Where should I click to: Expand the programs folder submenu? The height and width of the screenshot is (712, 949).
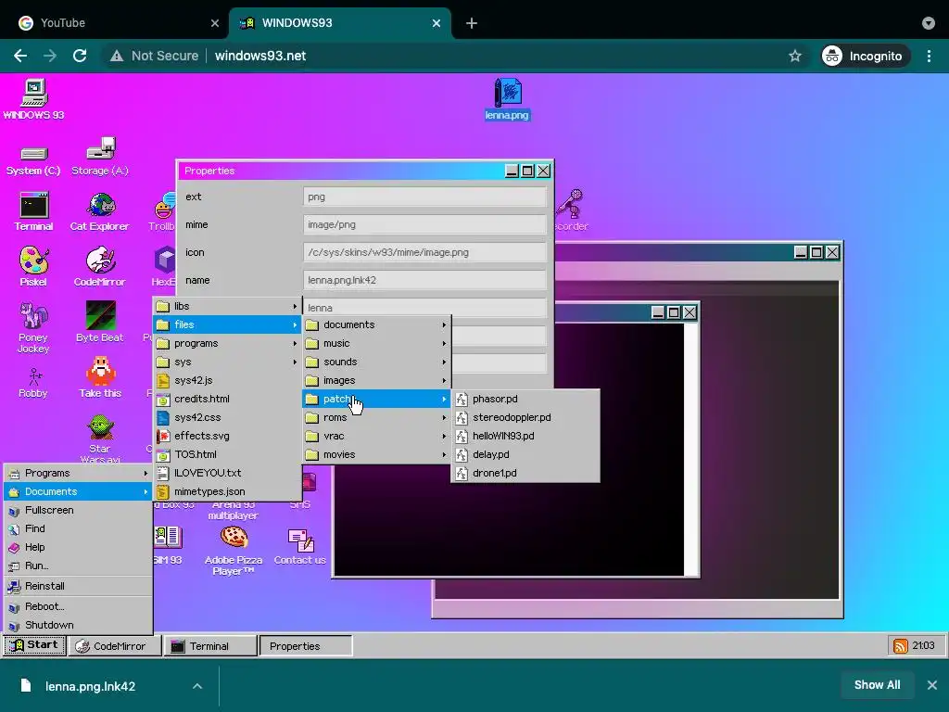click(x=228, y=343)
